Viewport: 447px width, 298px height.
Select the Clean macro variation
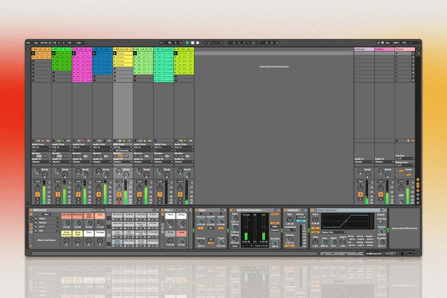pyautogui.click(x=47, y=218)
